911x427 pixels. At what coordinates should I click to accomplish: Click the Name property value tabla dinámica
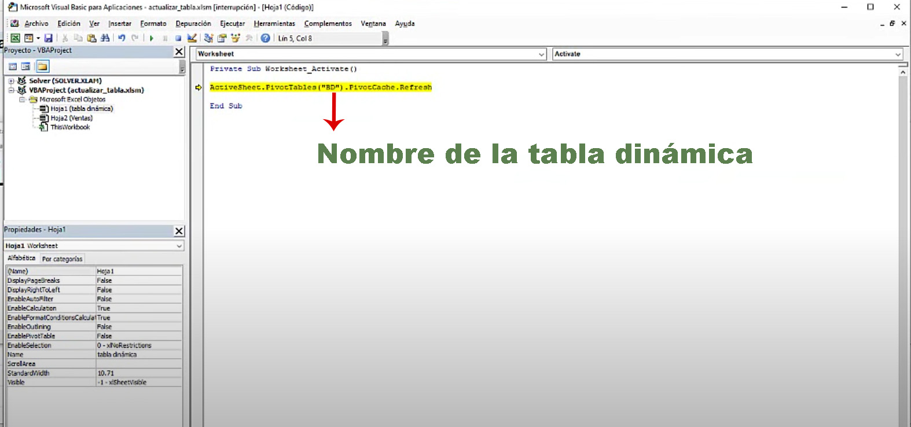pos(139,355)
